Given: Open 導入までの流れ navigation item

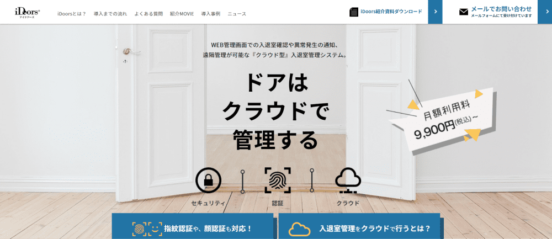Looking at the screenshot, I should pyautogui.click(x=110, y=14).
